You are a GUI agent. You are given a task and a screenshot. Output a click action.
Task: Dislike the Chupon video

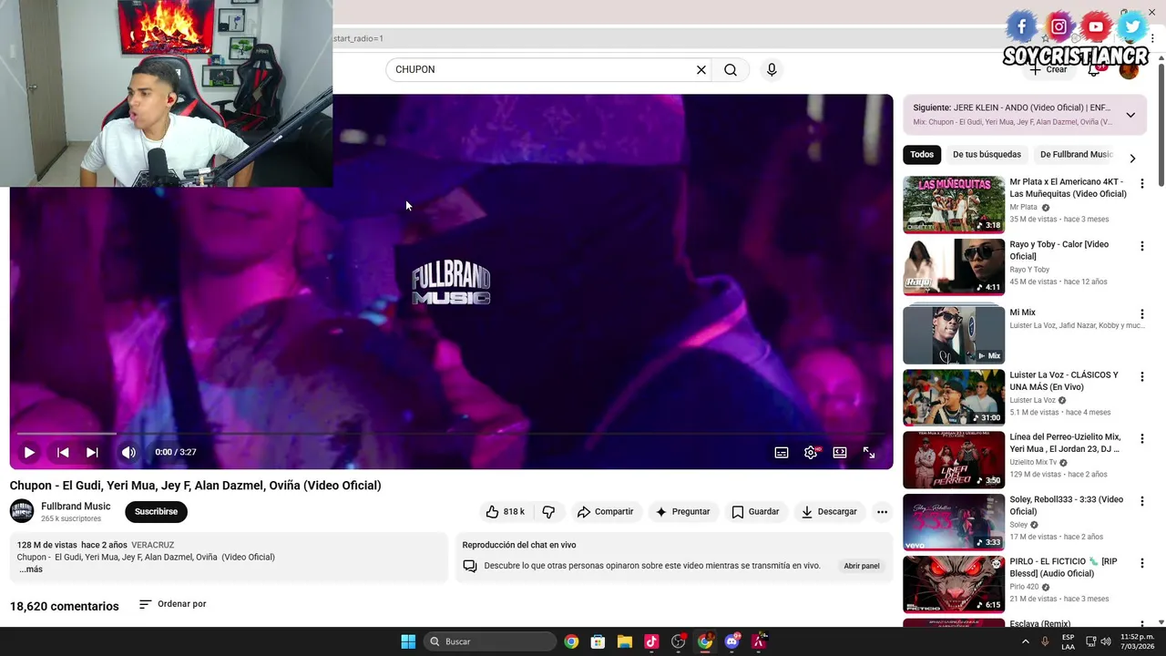click(548, 512)
